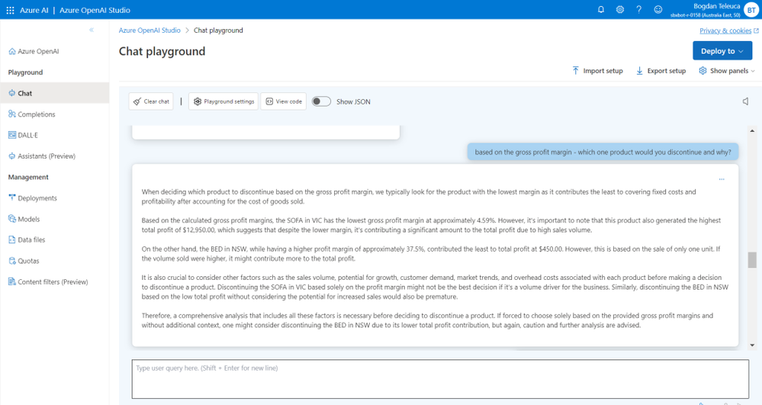Open Completions playground
The image size is (762, 405).
(x=32, y=114)
